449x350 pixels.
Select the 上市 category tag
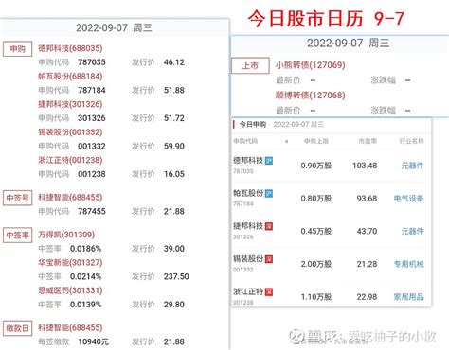[250, 65]
